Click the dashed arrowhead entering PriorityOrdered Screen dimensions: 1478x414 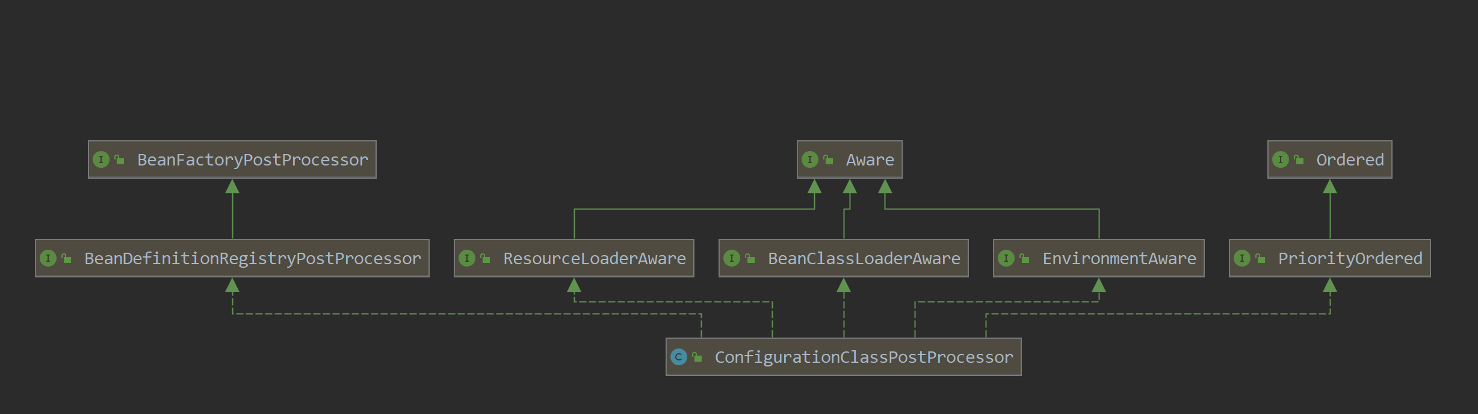(1330, 286)
